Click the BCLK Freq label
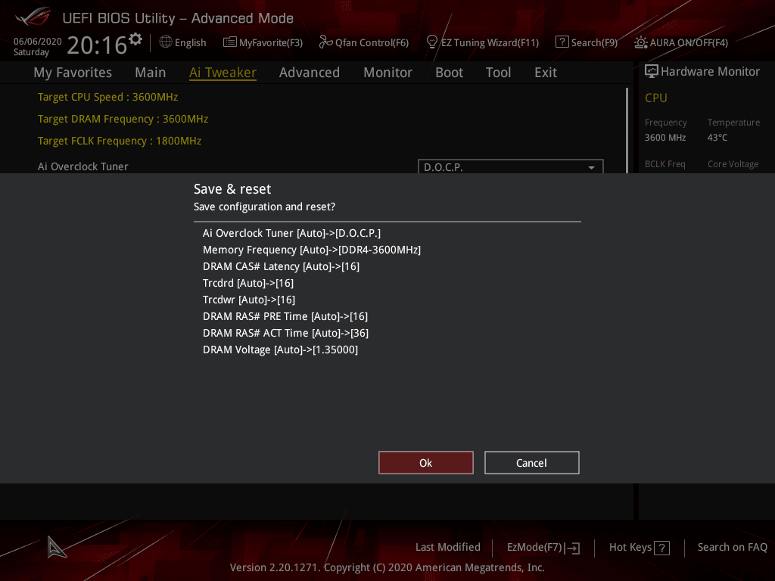This screenshot has width=775, height=581. (x=665, y=164)
